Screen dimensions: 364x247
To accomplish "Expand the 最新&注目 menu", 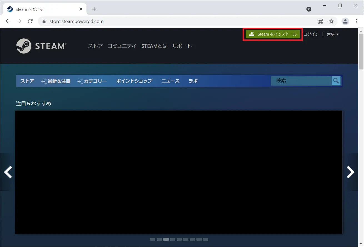I will point(56,81).
